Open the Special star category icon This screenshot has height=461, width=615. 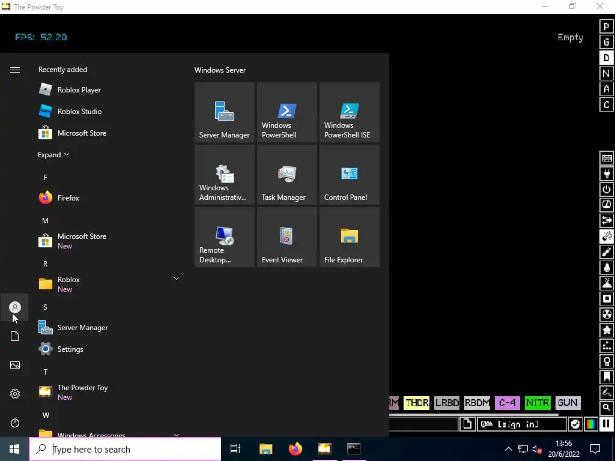[x=607, y=331]
